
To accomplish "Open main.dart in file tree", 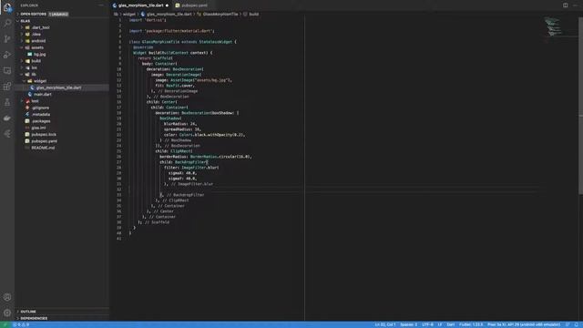I will (43, 95).
